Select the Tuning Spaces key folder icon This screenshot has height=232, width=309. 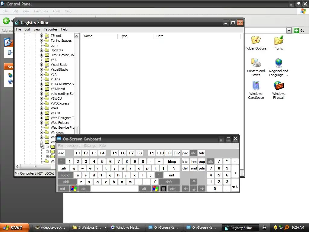[47, 40]
